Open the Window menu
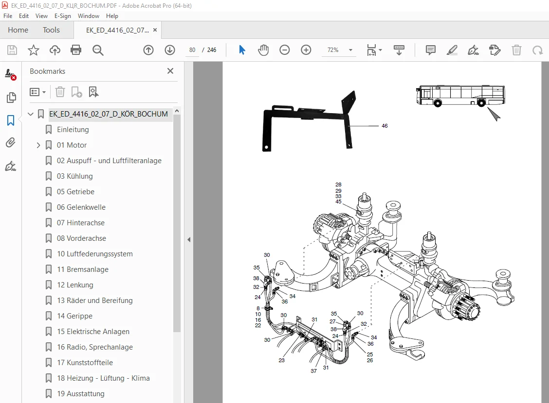This screenshot has height=403, width=549. tap(89, 16)
